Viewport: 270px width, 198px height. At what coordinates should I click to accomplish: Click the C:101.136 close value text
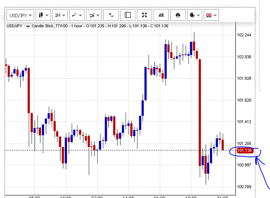[159, 26]
